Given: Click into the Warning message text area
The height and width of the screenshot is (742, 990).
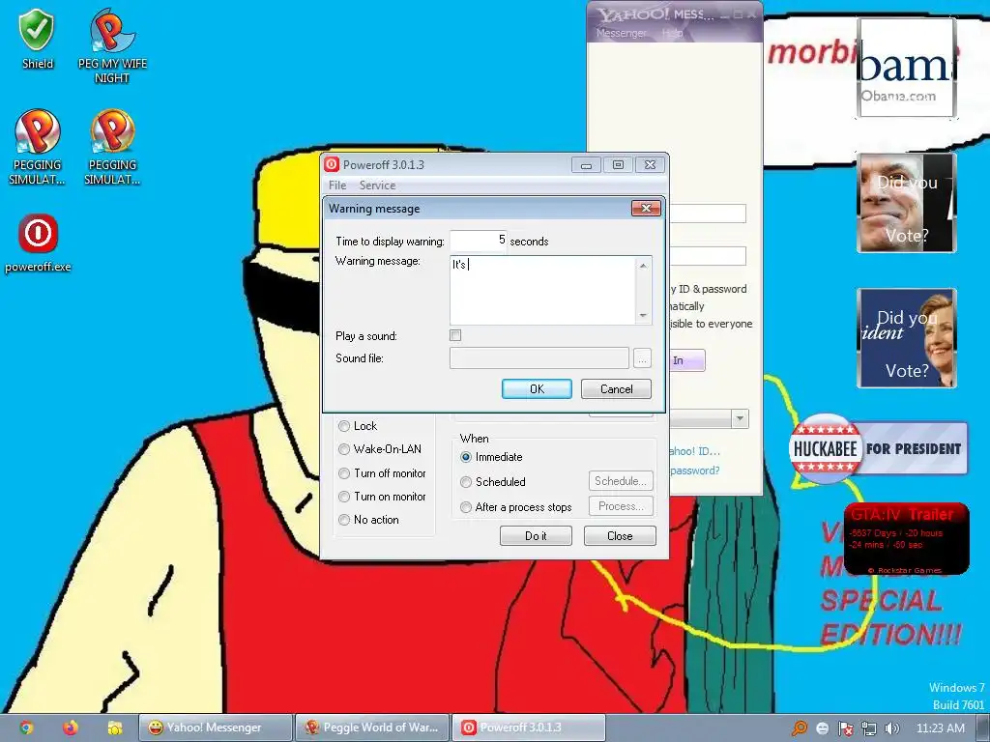Looking at the screenshot, I should (x=543, y=290).
